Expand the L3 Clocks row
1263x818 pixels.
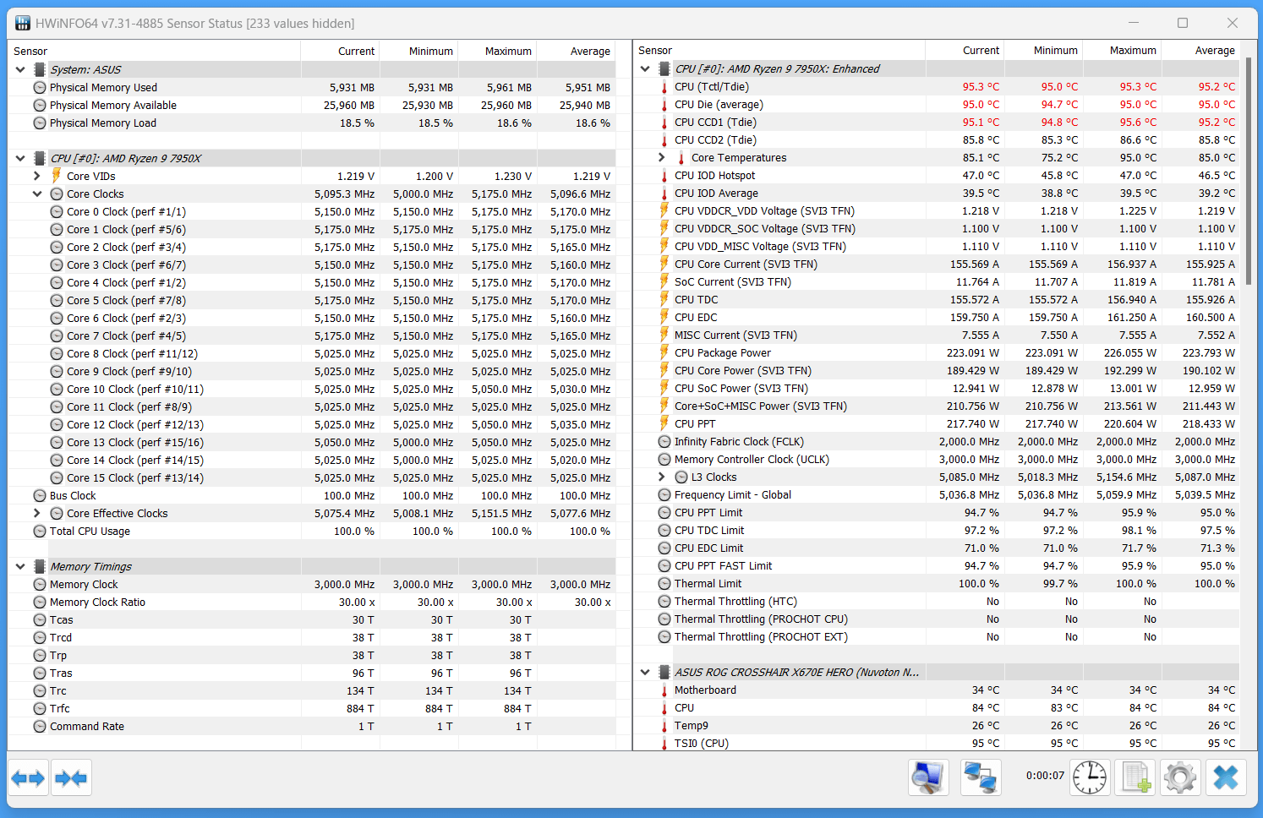(662, 477)
